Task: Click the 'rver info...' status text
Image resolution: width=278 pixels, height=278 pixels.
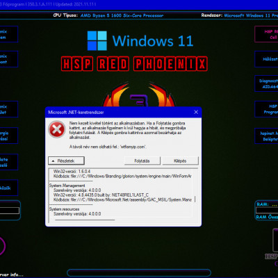Action: coord(12,275)
